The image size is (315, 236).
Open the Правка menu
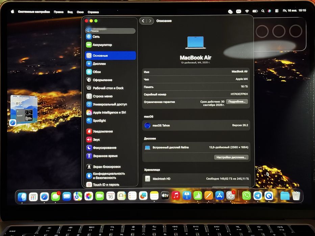[x=59, y=12]
